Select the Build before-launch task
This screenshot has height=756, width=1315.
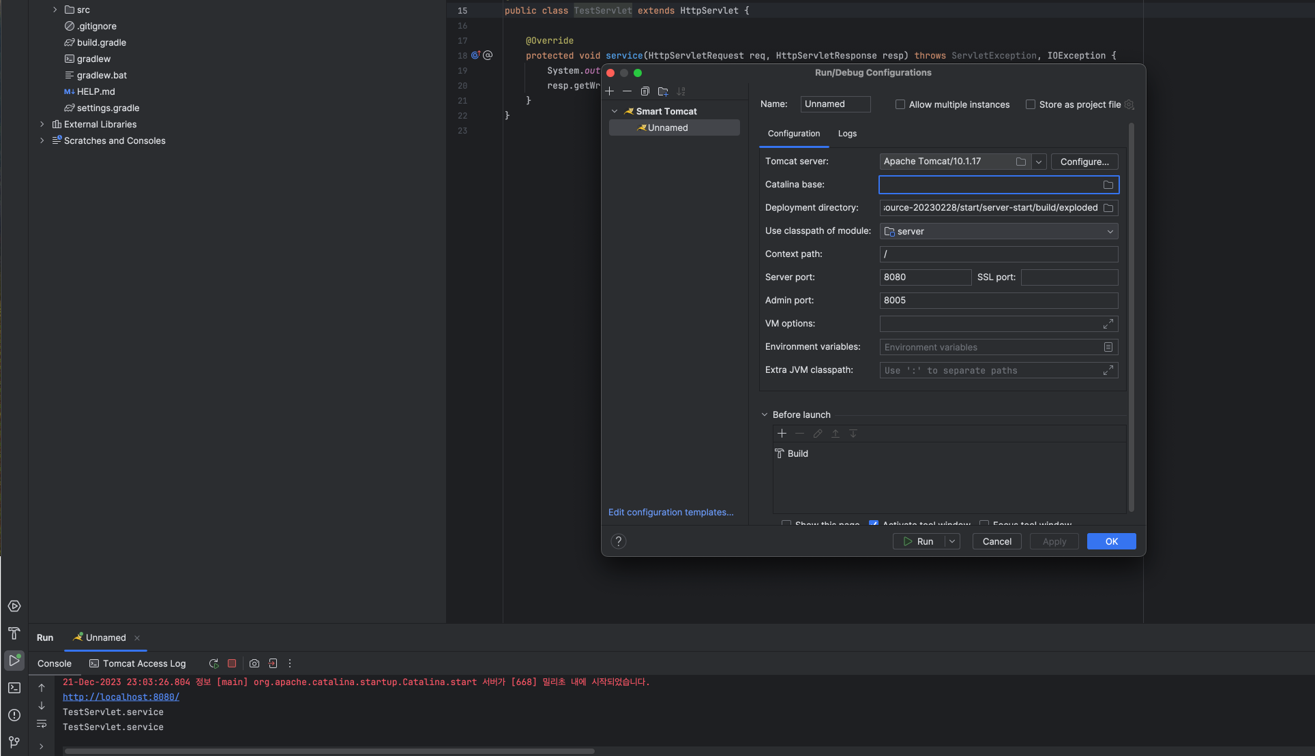pos(792,454)
